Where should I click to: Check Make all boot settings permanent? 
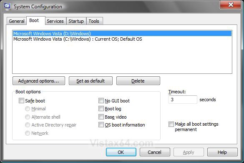pos(171,124)
